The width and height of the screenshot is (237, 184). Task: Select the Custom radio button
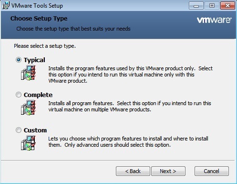point(19,130)
